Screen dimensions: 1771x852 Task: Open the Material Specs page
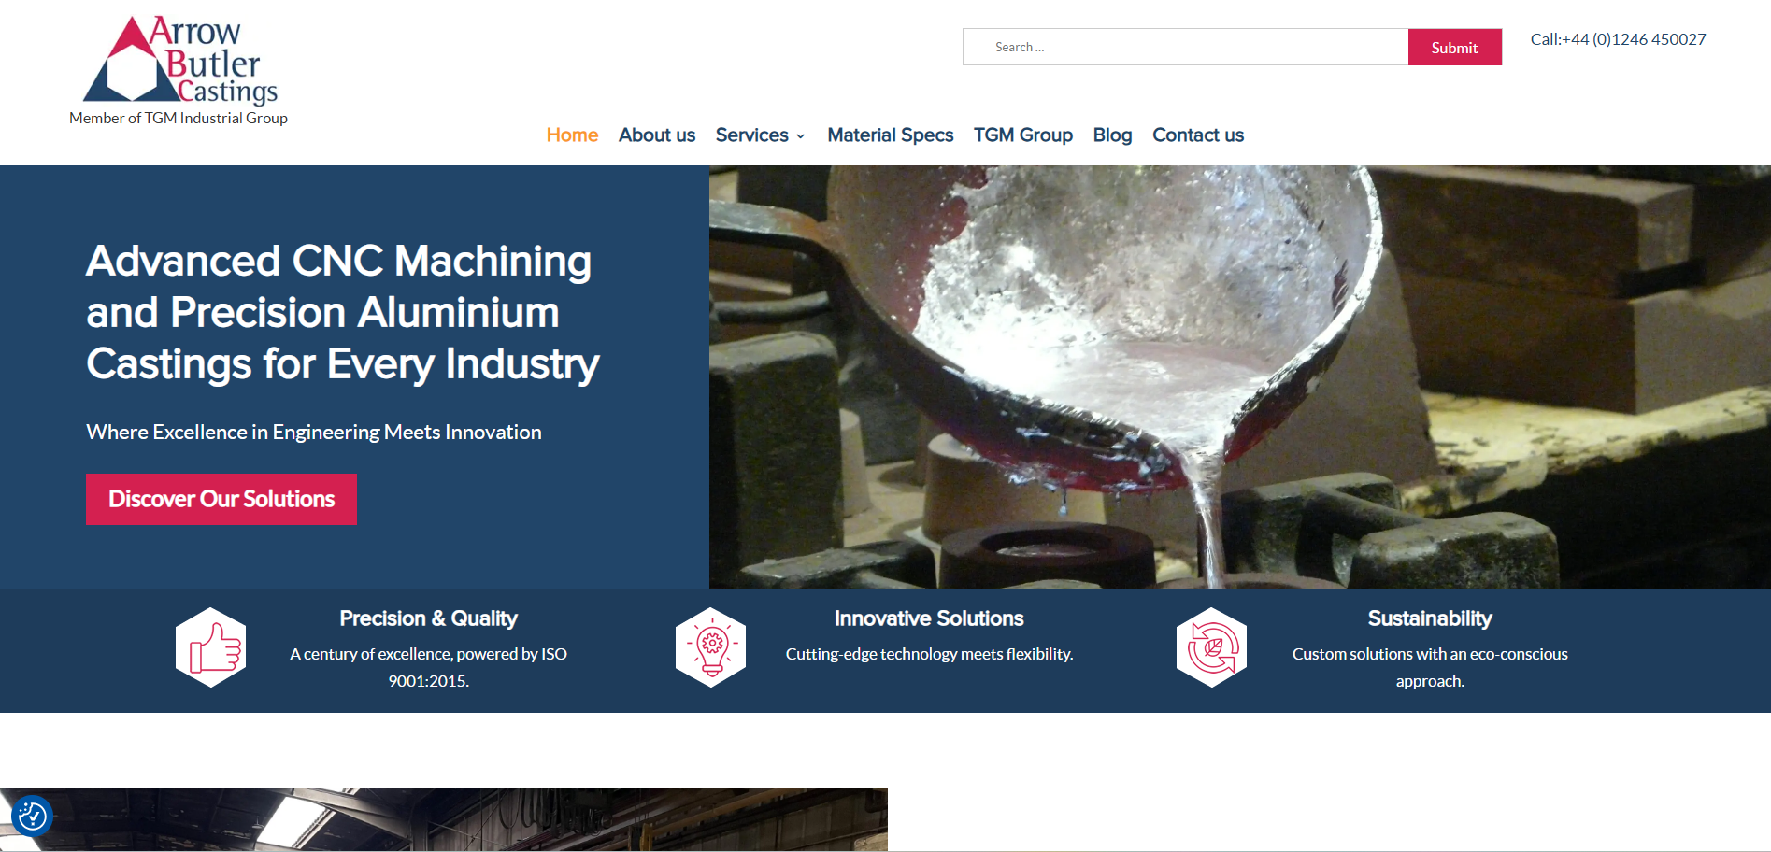tap(890, 135)
